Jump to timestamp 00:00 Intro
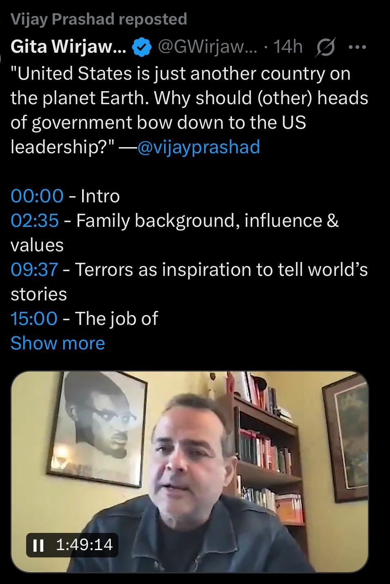390x584 pixels. (x=37, y=196)
